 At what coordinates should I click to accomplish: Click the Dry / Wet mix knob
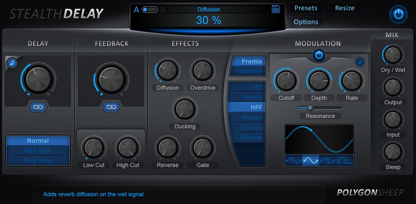click(393, 55)
